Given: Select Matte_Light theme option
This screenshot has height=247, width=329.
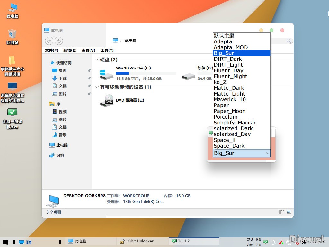Looking at the screenshot, I should [242, 94].
